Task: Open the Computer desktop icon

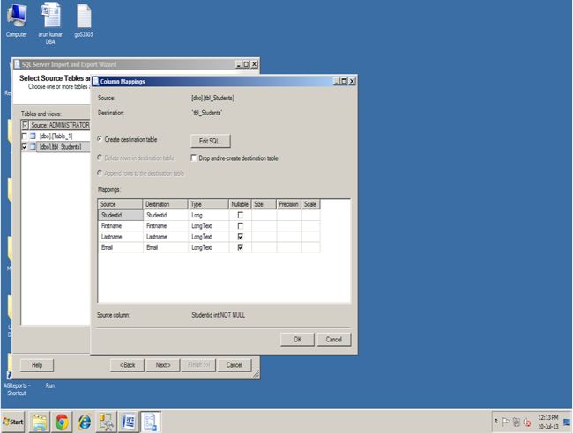Action: 17,20
